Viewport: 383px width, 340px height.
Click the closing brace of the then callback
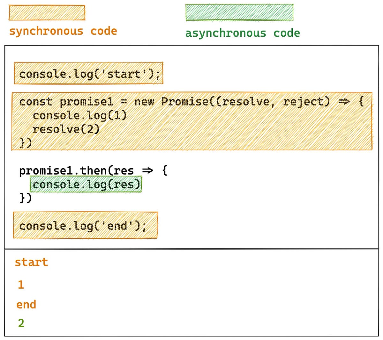[25, 198]
